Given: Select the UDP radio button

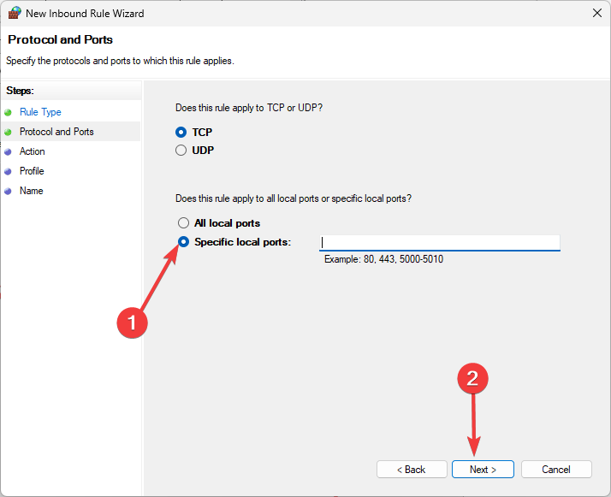Looking at the screenshot, I should click(x=181, y=151).
